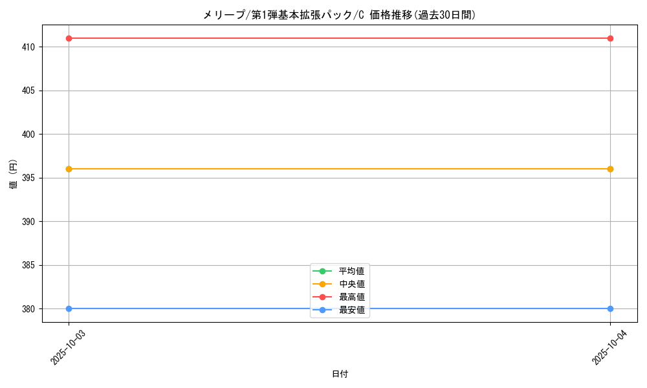The height and width of the screenshot is (388, 647).
Task: Click the 日付 x-axis title
Action: [340, 374]
